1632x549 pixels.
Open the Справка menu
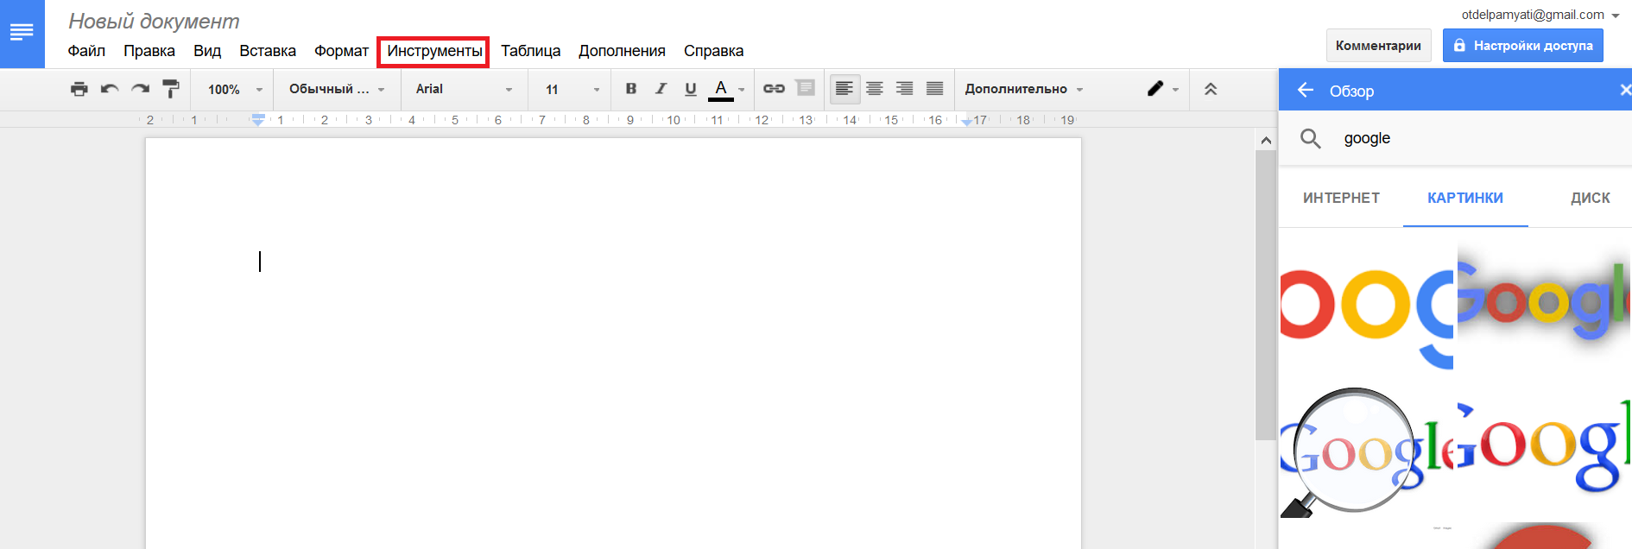pos(713,51)
